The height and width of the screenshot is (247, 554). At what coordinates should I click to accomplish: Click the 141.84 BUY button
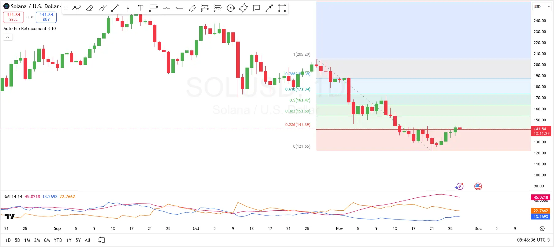[46, 17]
